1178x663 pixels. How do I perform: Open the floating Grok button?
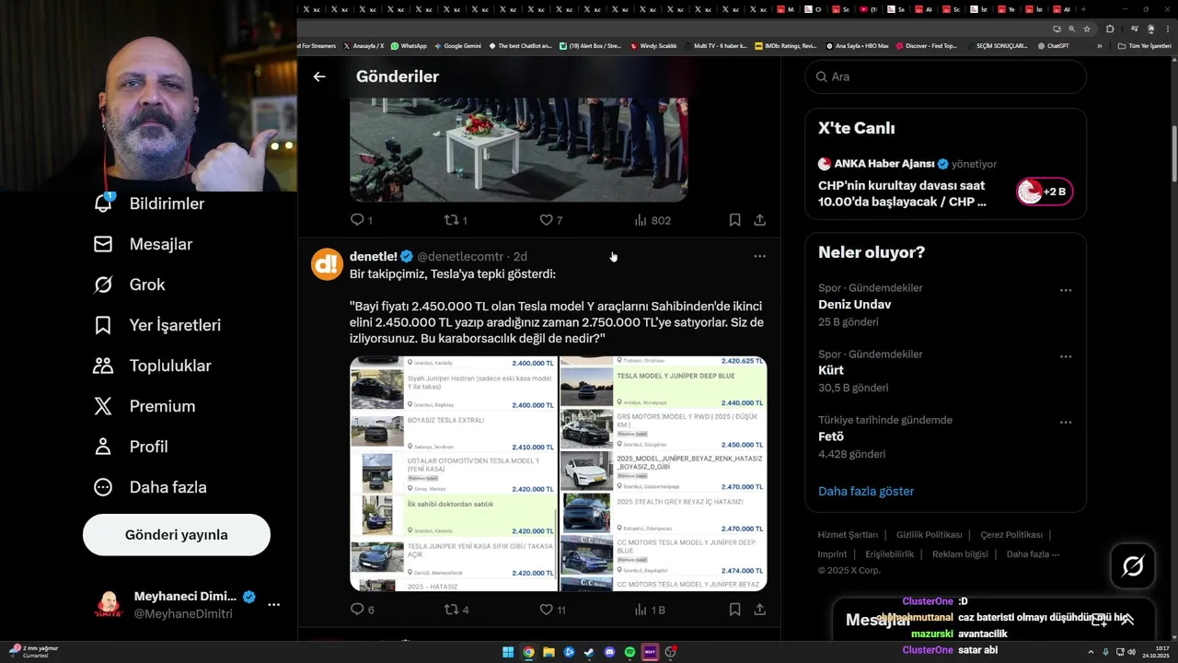tap(1133, 565)
